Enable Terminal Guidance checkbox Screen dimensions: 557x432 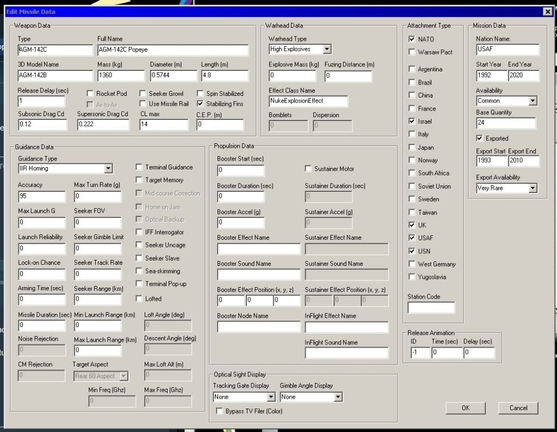coord(139,167)
